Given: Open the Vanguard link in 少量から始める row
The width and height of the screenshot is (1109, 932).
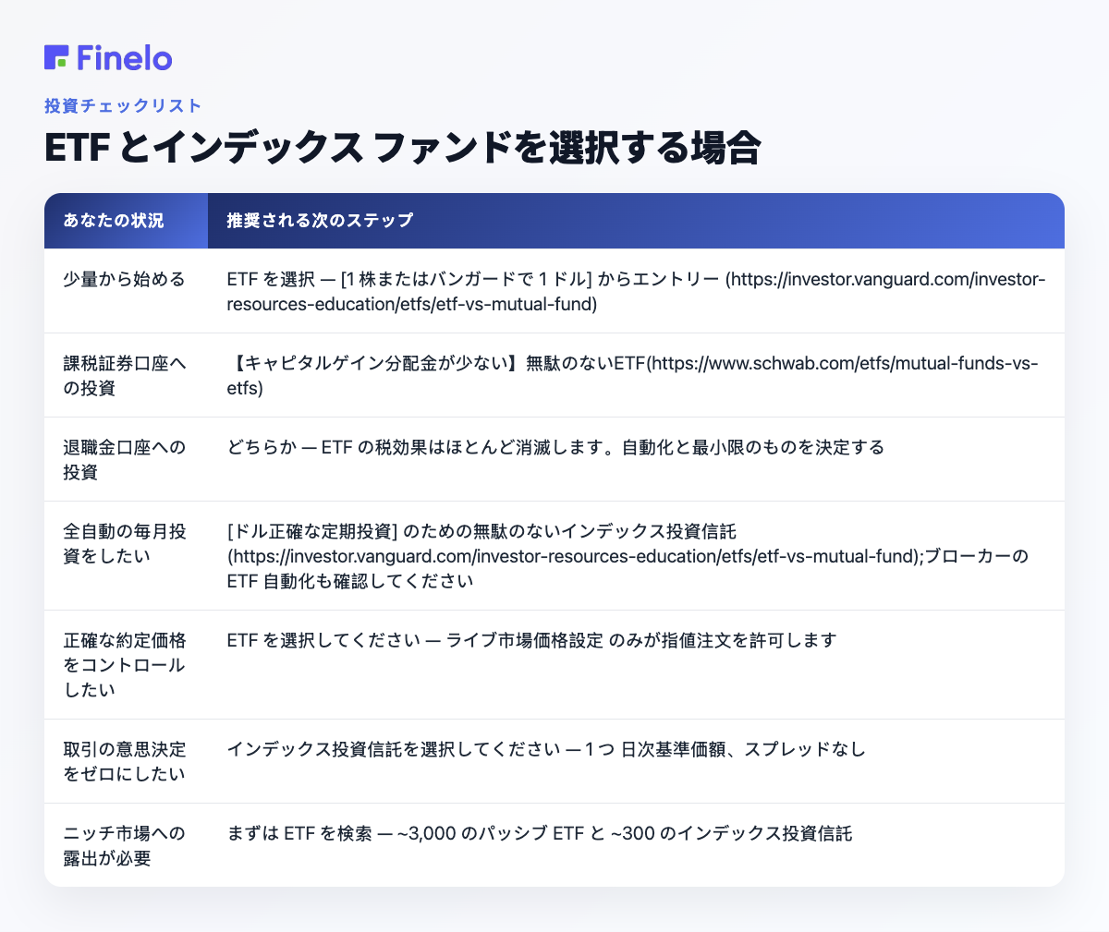Looking at the screenshot, I should point(637,291).
